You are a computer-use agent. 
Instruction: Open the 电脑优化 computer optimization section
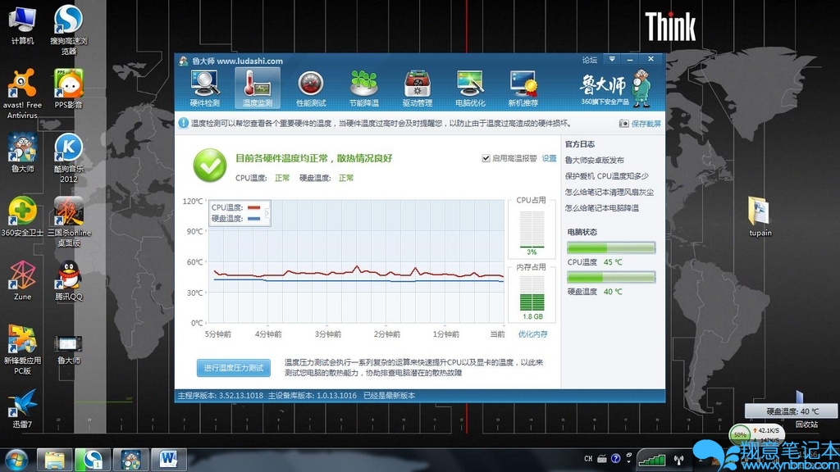coord(470,88)
